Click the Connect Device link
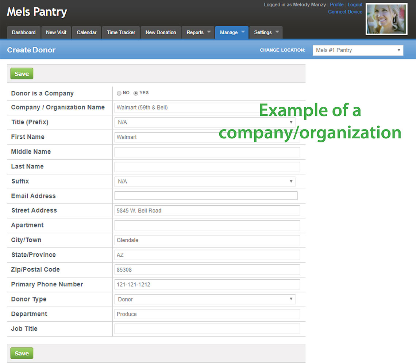The image size is (416, 363). (345, 12)
